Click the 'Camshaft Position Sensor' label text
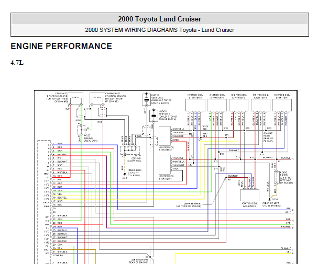This screenshot has height=264, width=318. [x=57, y=98]
